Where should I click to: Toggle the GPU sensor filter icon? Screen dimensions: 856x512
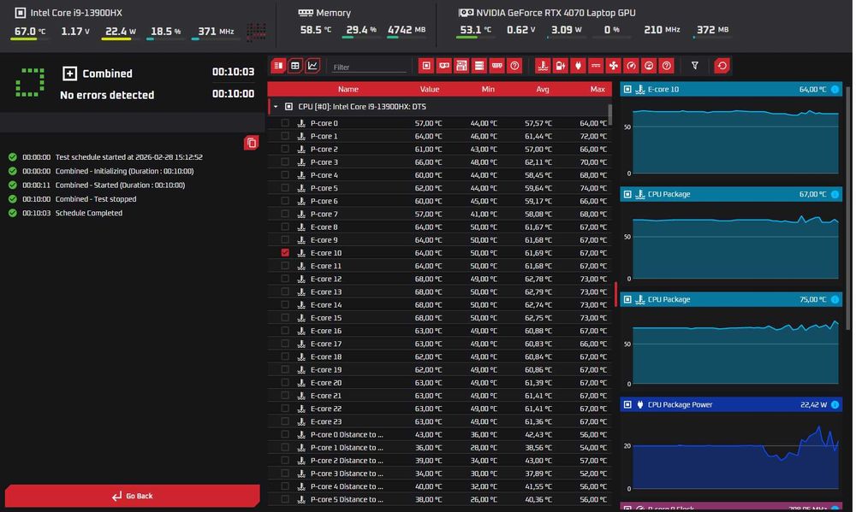pos(443,66)
